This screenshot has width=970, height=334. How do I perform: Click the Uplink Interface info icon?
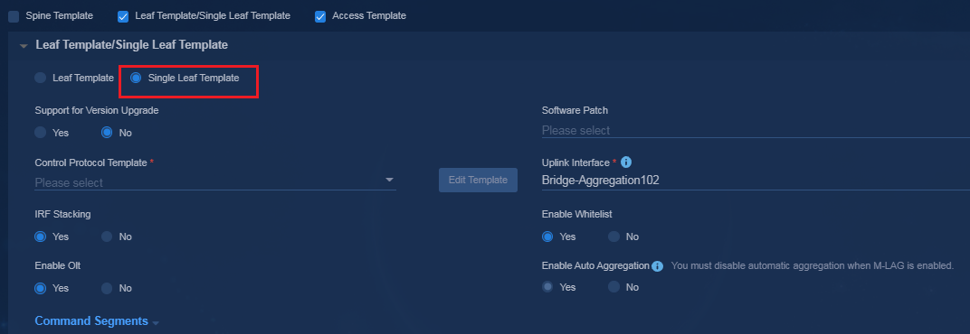(626, 162)
